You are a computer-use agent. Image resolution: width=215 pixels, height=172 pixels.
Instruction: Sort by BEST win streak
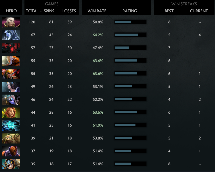(x=169, y=11)
